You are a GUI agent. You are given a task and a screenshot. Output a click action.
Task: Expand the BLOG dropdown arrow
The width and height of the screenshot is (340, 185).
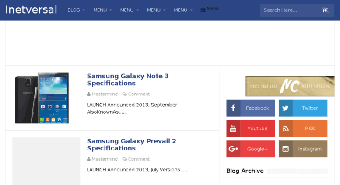point(84,10)
